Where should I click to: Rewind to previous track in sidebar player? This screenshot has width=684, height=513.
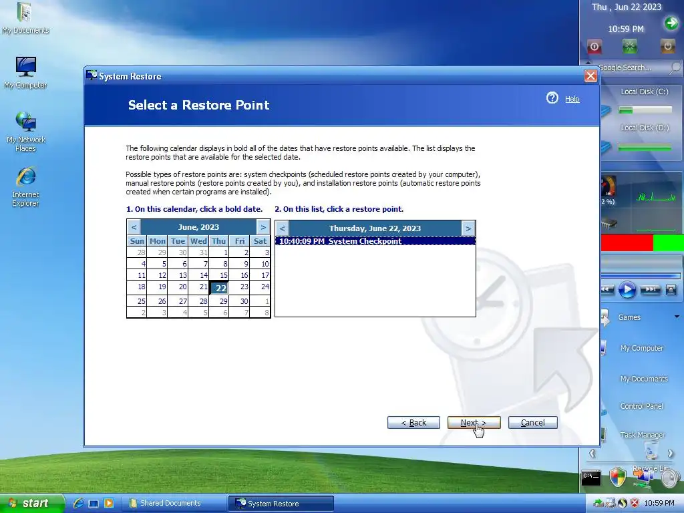(608, 290)
